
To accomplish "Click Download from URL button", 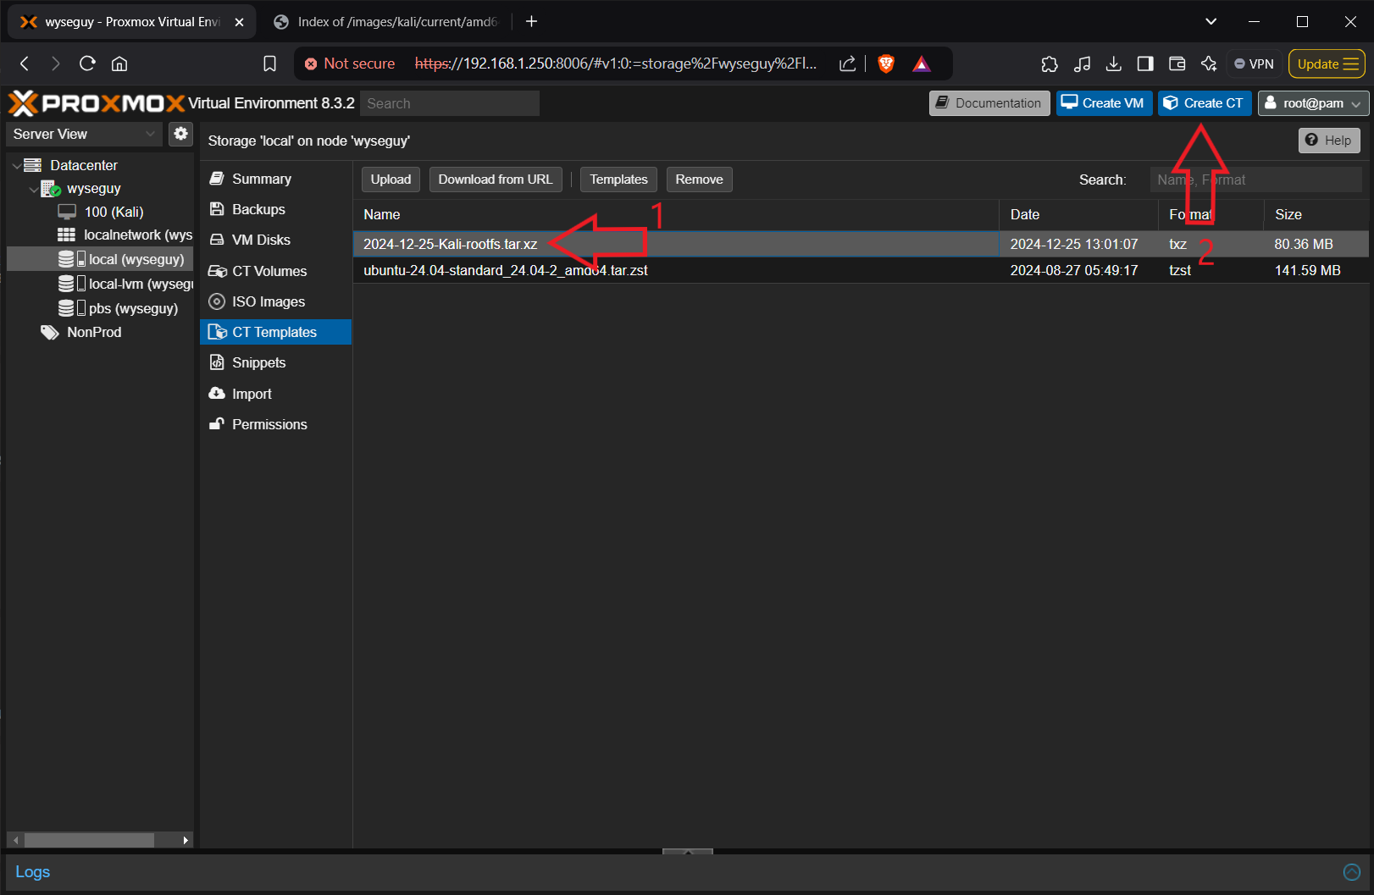I will (x=496, y=180).
